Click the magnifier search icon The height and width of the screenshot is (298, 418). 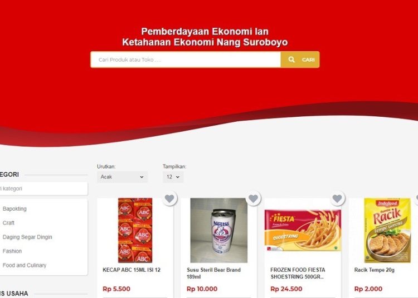[x=291, y=59]
